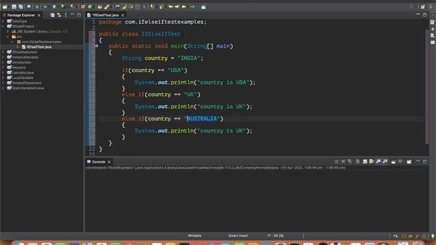The height and width of the screenshot is (245, 436).
Task: Toggle Link with Editor in Package Explorer
Action: 59,15
